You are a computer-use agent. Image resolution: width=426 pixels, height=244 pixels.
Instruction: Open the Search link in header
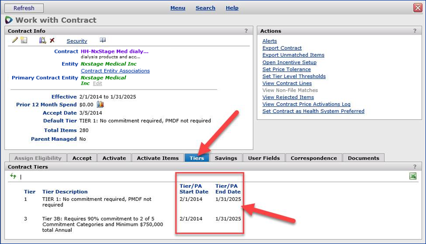tap(205, 8)
